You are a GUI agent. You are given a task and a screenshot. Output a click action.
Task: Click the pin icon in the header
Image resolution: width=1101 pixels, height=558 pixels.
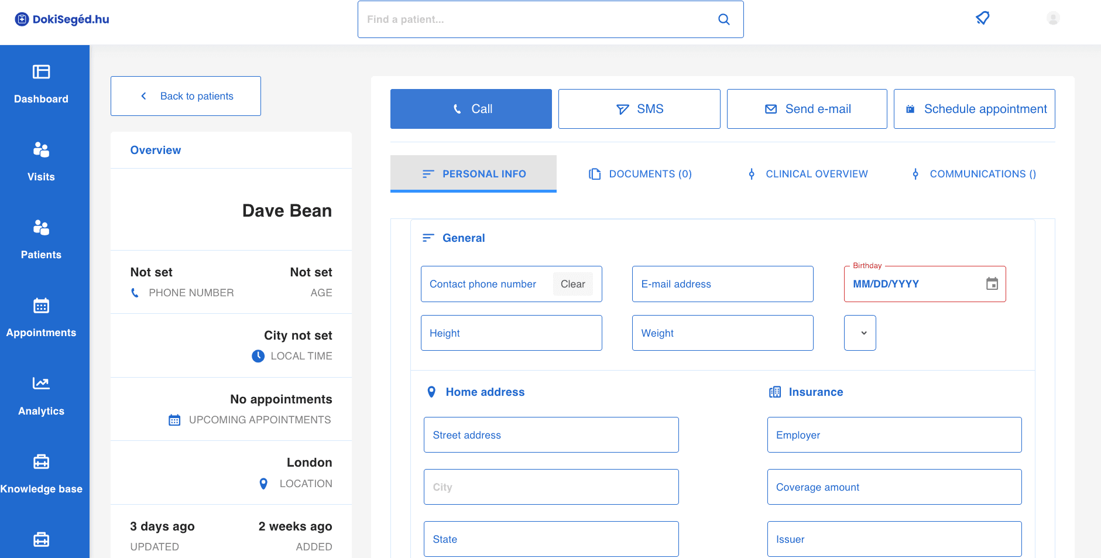point(983,18)
